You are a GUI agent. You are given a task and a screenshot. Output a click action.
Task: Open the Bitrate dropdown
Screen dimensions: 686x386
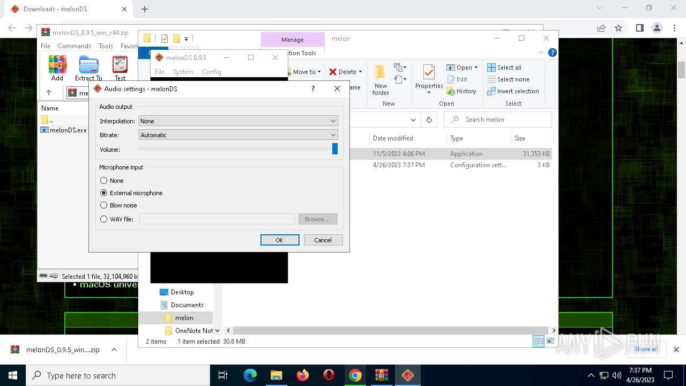pyautogui.click(x=238, y=135)
